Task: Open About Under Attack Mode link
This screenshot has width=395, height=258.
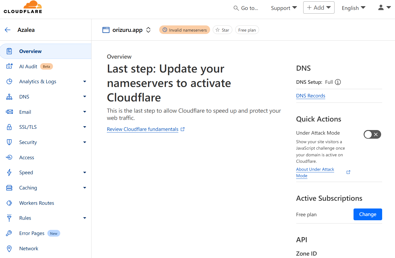Action: tap(315, 173)
